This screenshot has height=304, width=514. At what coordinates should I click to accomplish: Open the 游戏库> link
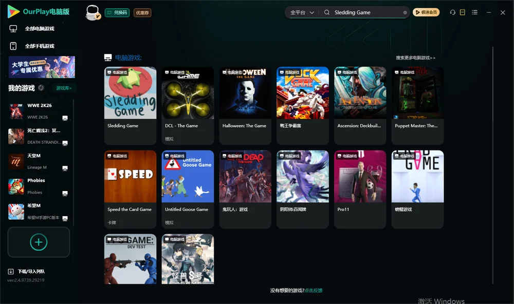[x=64, y=88]
